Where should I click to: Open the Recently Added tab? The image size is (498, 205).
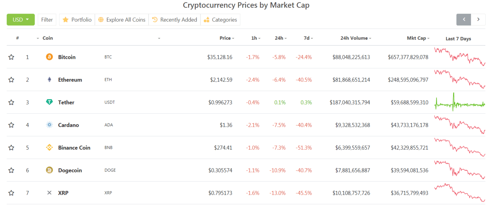(174, 20)
